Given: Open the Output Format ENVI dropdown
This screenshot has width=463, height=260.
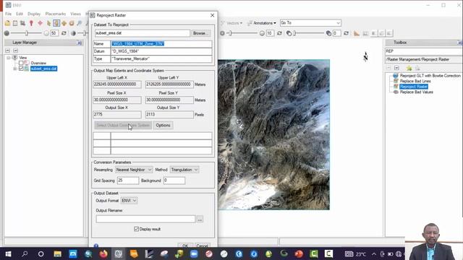Looking at the screenshot, I should pos(129,201).
